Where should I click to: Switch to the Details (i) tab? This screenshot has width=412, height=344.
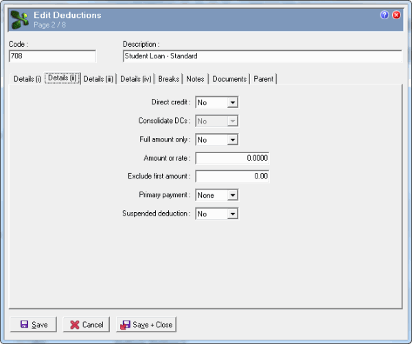click(27, 79)
